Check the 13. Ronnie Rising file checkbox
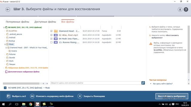 [x=51, y=42]
